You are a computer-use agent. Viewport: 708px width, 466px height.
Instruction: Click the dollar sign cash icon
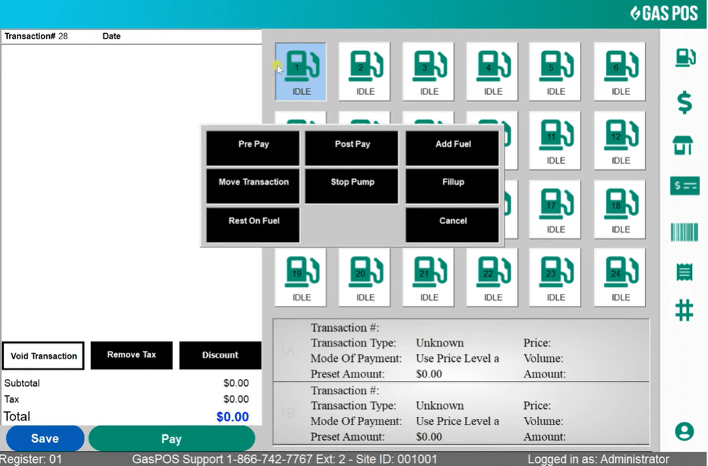coord(683,103)
